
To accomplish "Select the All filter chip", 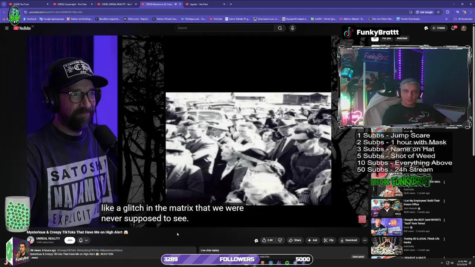I will [x=375, y=38].
